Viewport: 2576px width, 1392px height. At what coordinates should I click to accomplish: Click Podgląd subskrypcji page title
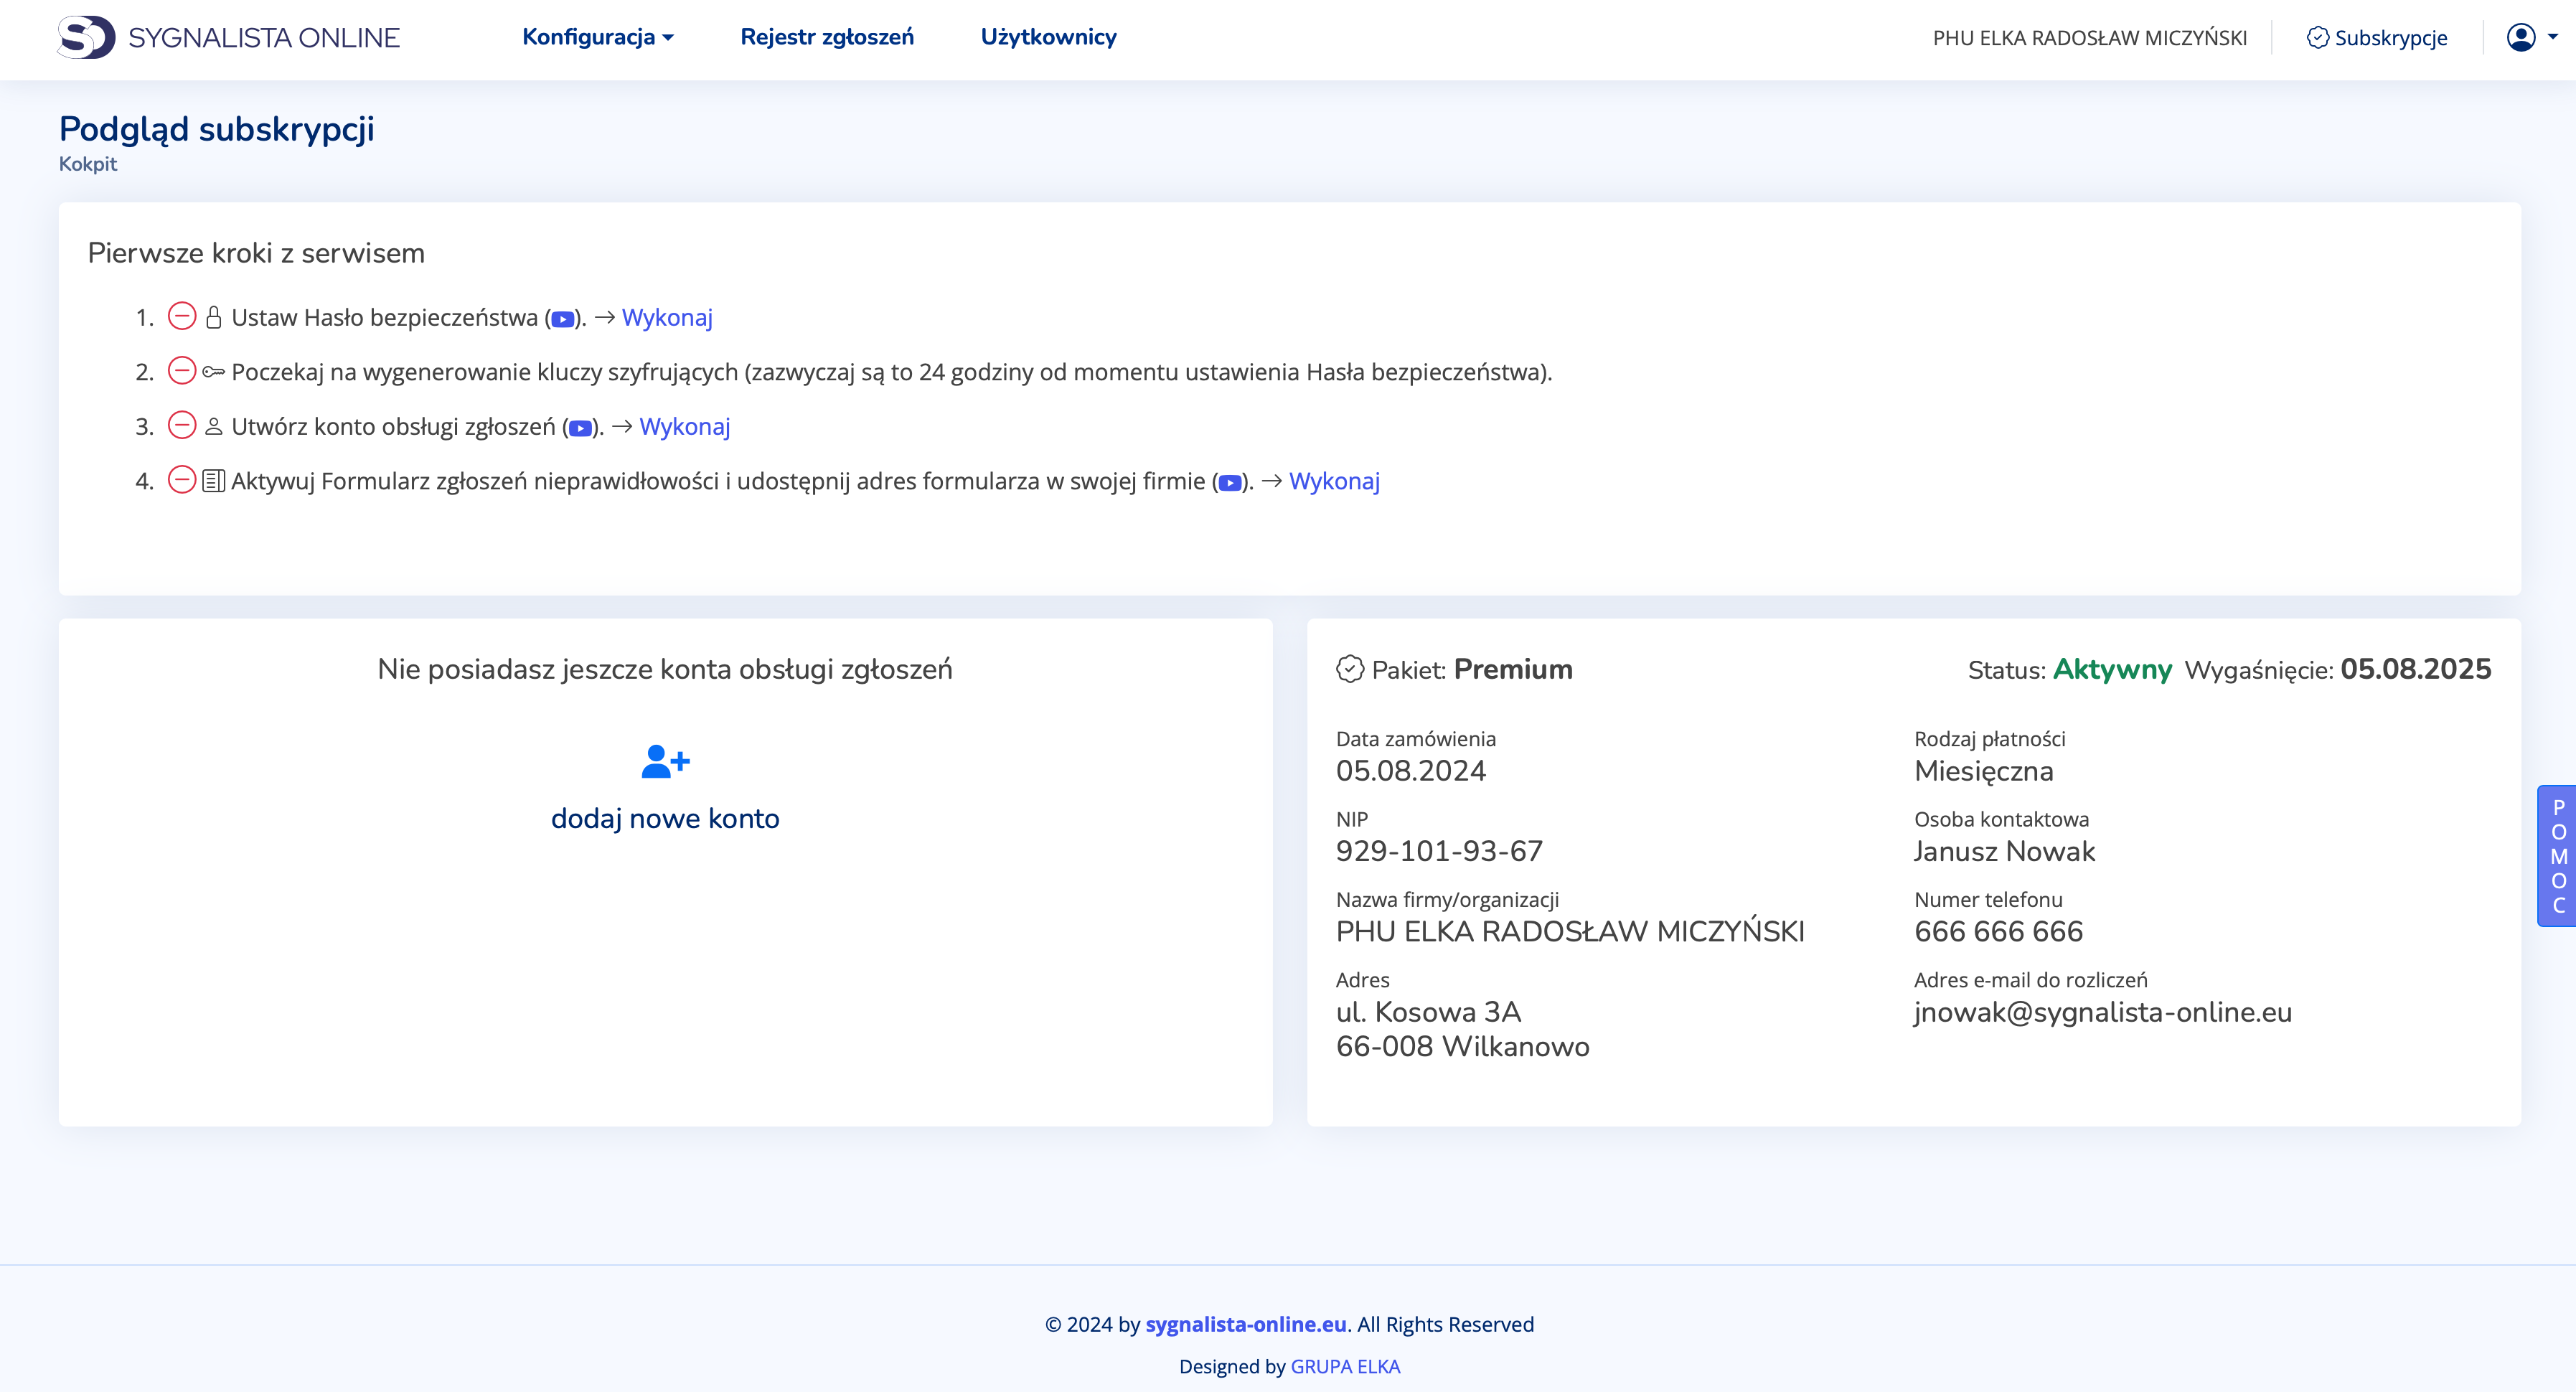[216, 129]
